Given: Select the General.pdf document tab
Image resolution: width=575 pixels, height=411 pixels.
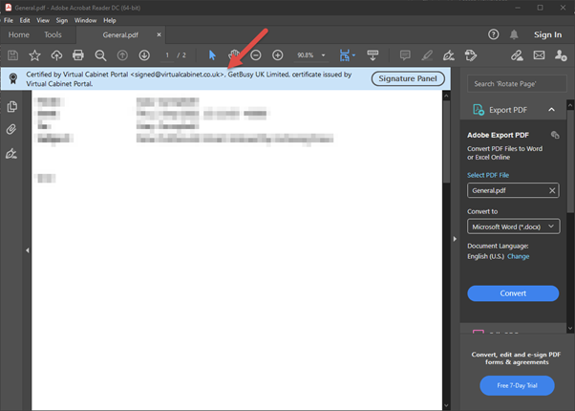Looking at the screenshot, I should (x=120, y=34).
